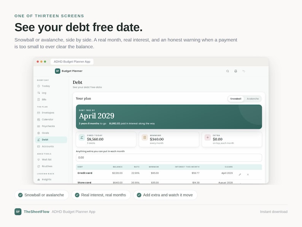Open Insights in the sidebar
This screenshot has width=302, height=227.
click(51, 179)
